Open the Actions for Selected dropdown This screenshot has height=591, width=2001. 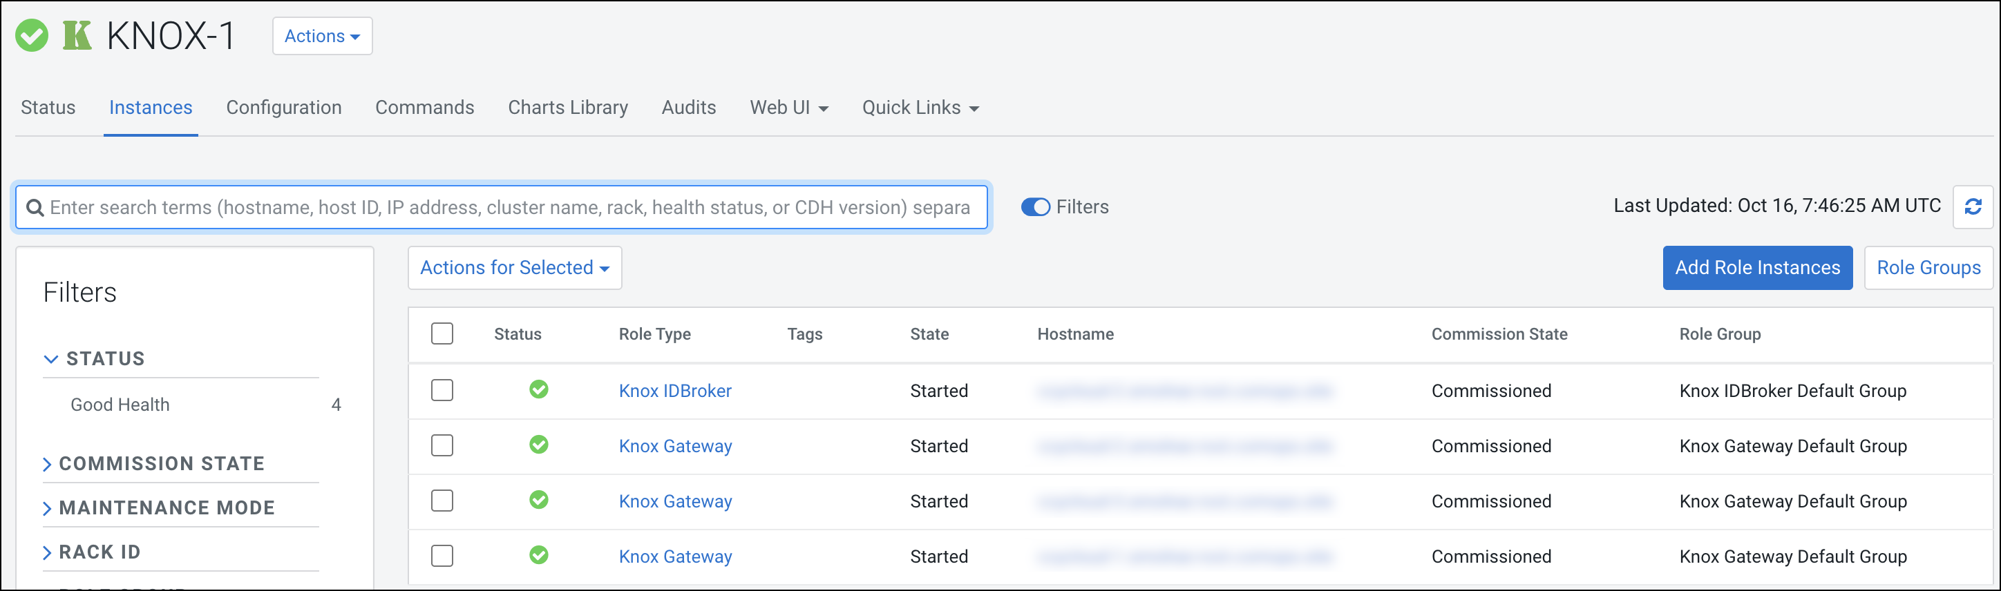pyautogui.click(x=514, y=268)
